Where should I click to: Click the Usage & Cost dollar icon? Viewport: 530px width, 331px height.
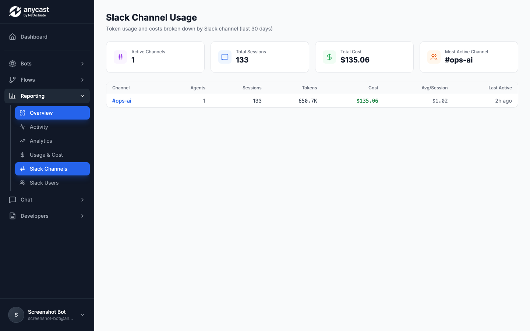22,155
